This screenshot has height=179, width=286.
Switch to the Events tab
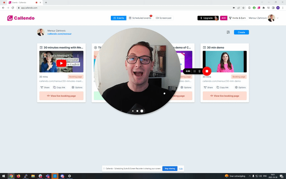pos(118,18)
